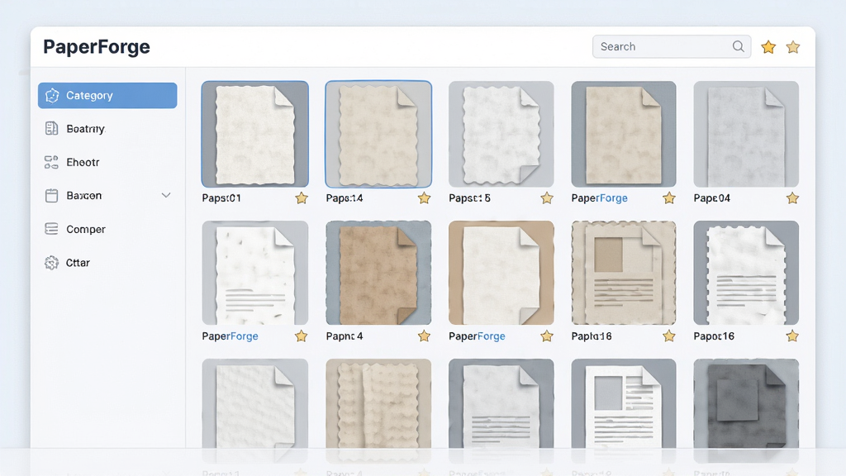
Task: Toggle favorite star for Pape04
Action: click(x=792, y=198)
